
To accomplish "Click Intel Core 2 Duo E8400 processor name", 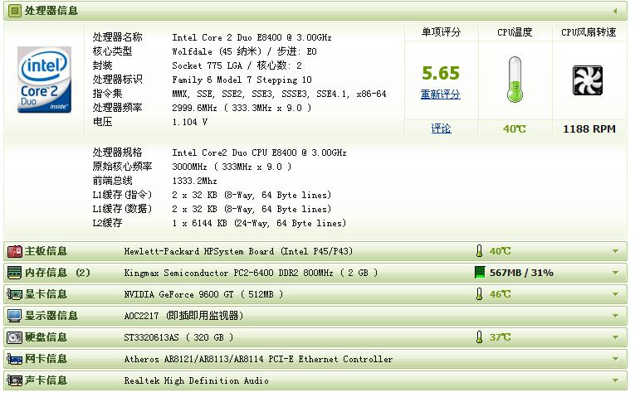I will coord(252,37).
